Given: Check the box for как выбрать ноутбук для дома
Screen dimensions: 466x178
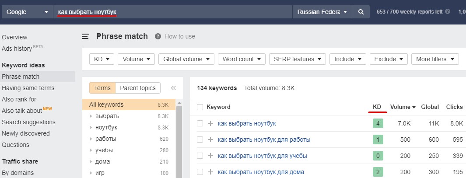Looking at the screenshot, I should 200,172.
